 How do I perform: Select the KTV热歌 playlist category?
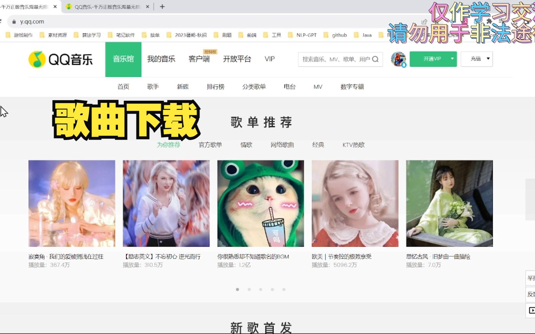click(353, 145)
